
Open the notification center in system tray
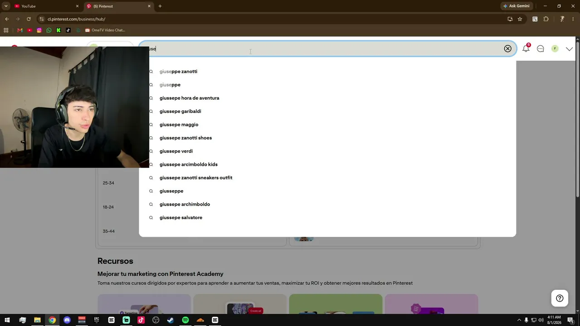570,320
